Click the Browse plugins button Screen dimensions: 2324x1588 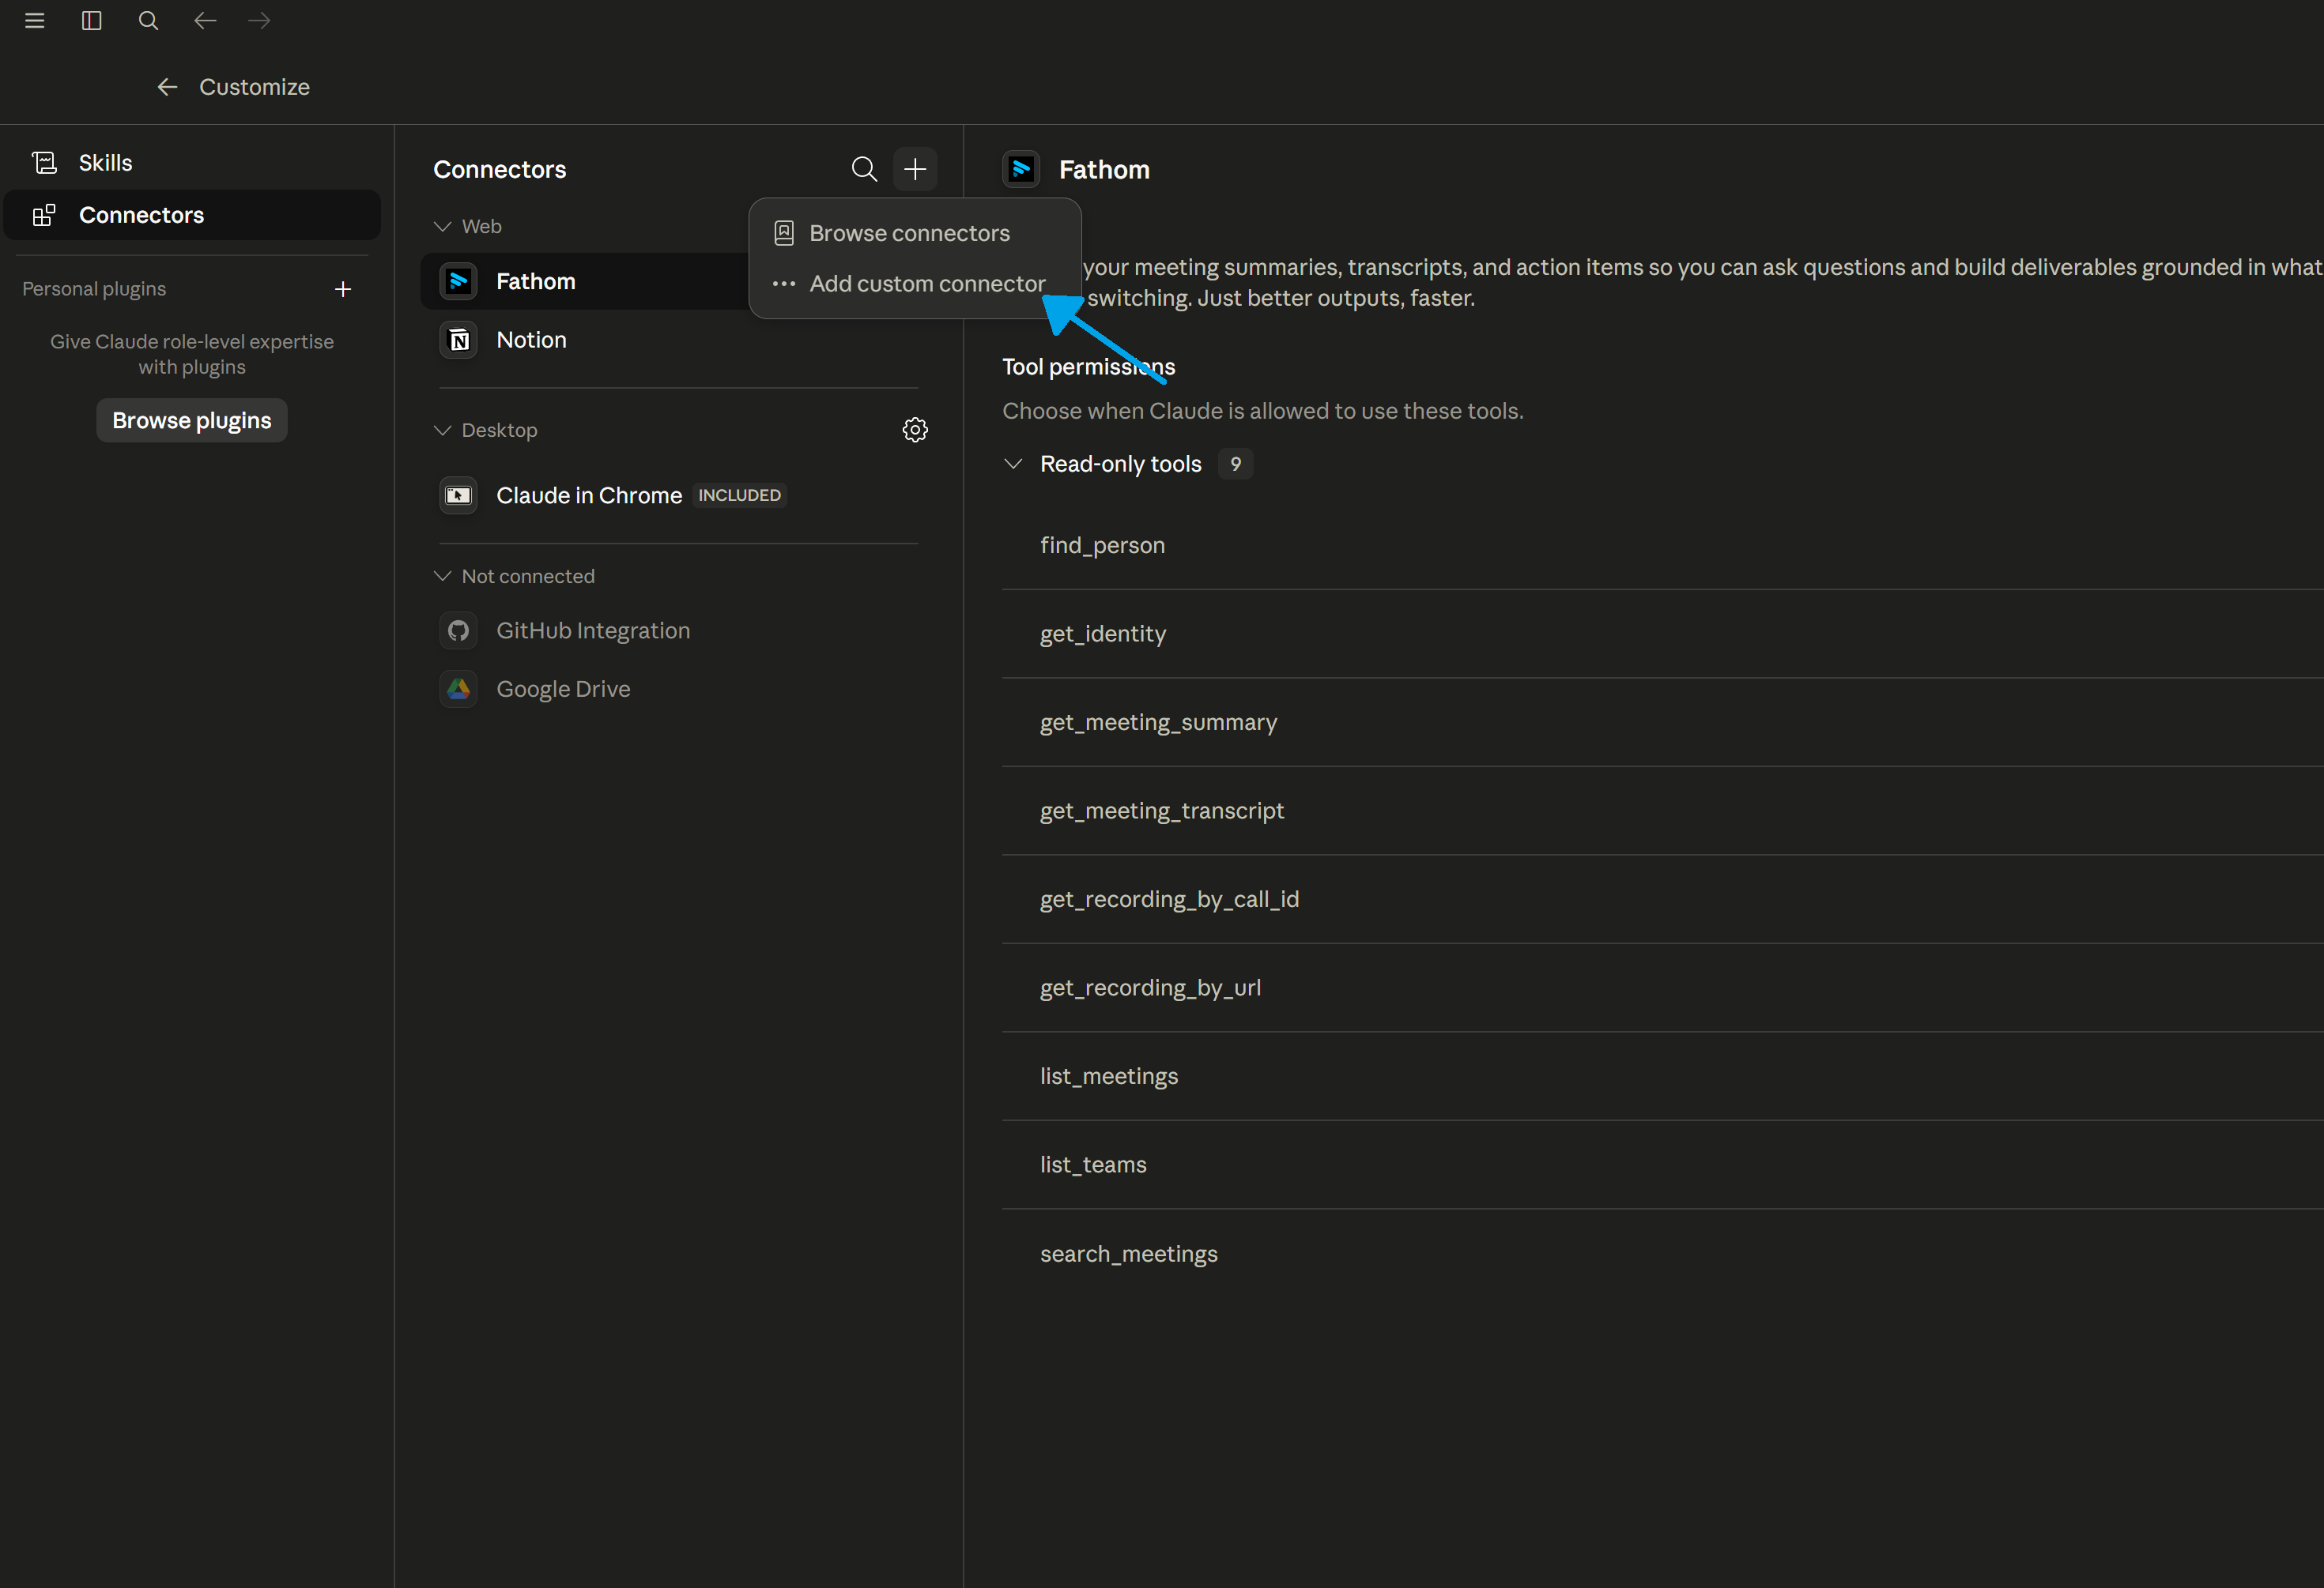coord(192,421)
